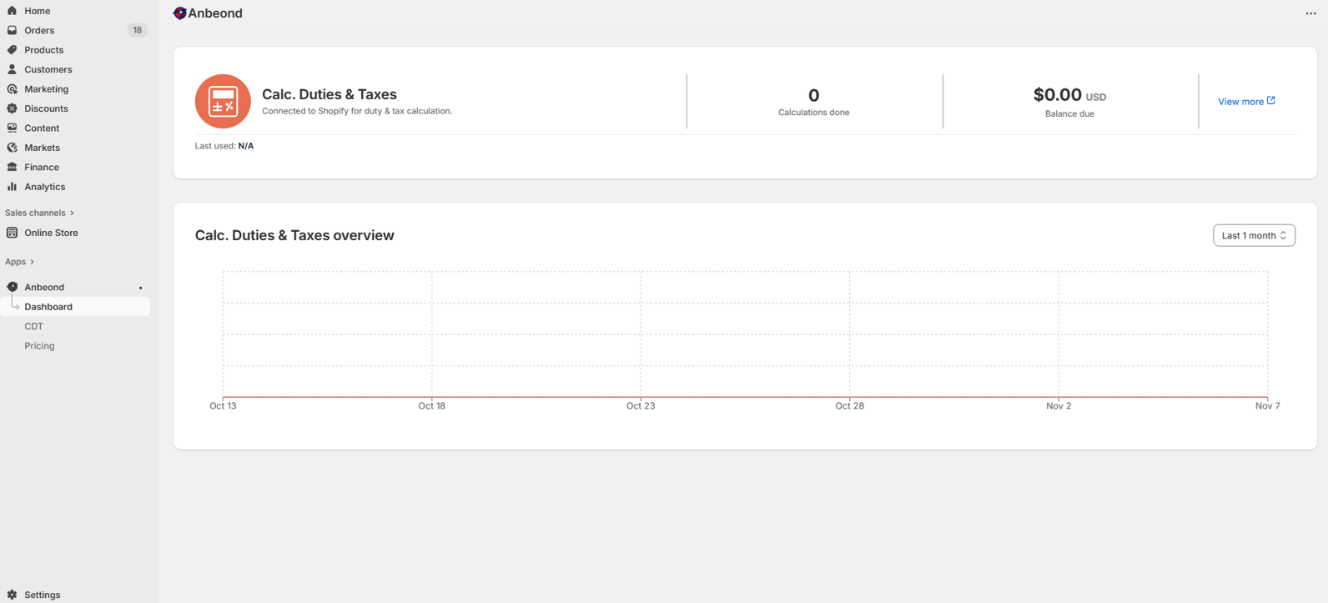Click the Analytics bar chart icon
The height and width of the screenshot is (603, 1328).
click(12, 187)
